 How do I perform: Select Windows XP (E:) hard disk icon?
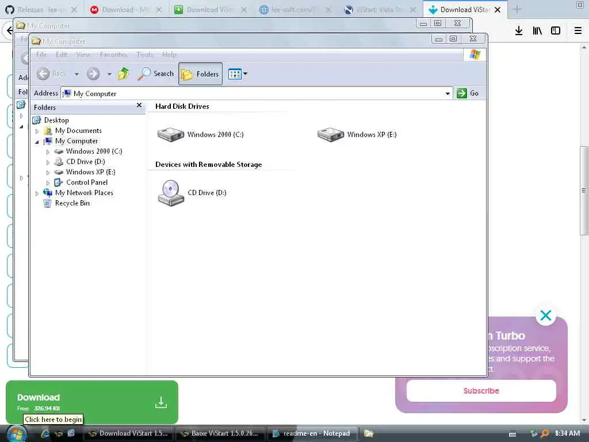[331, 134]
